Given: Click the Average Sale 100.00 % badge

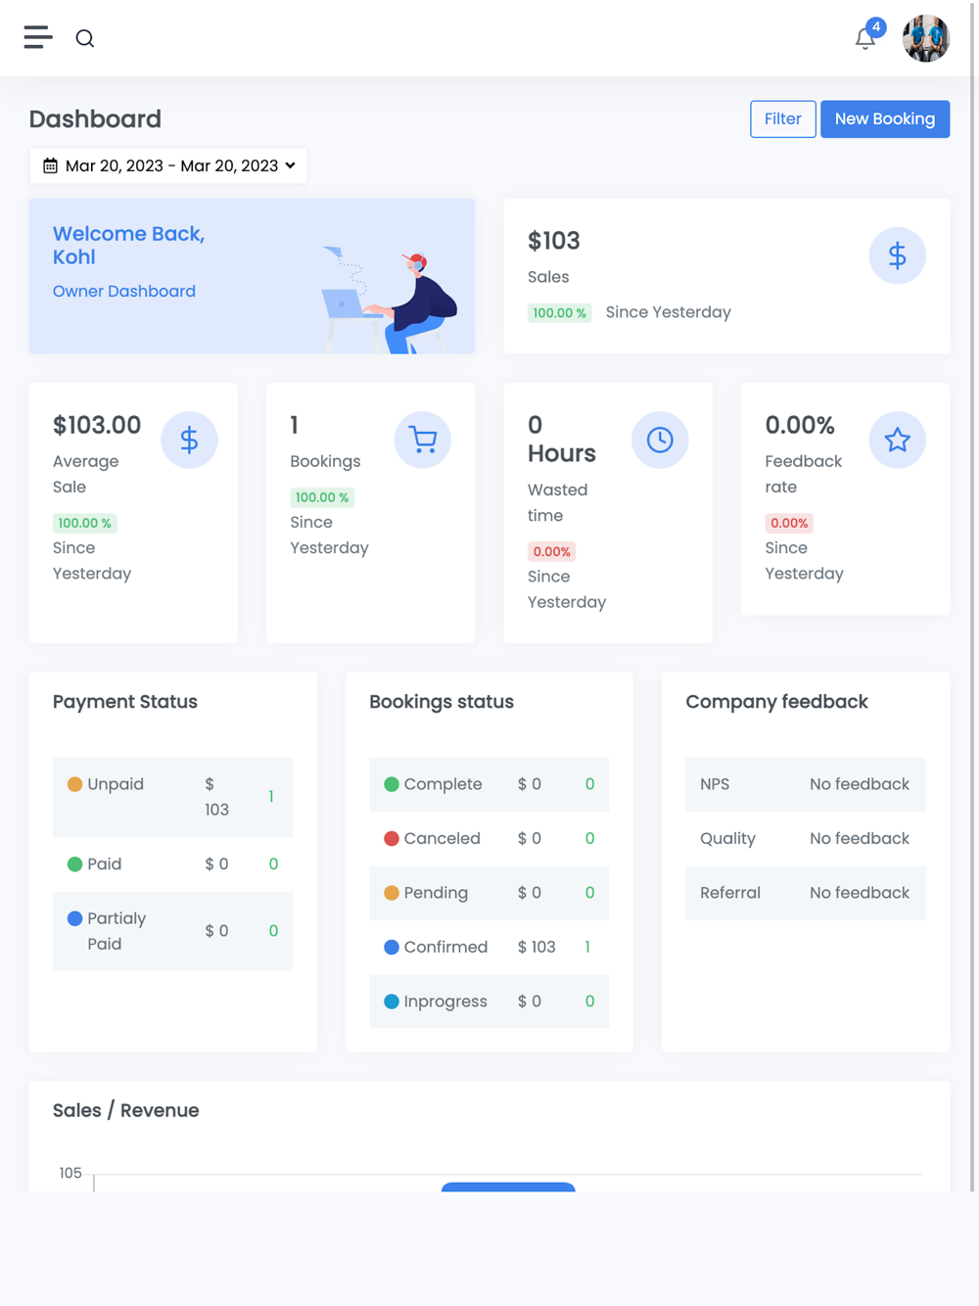Looking at the screenshot, I should [85, 523].
